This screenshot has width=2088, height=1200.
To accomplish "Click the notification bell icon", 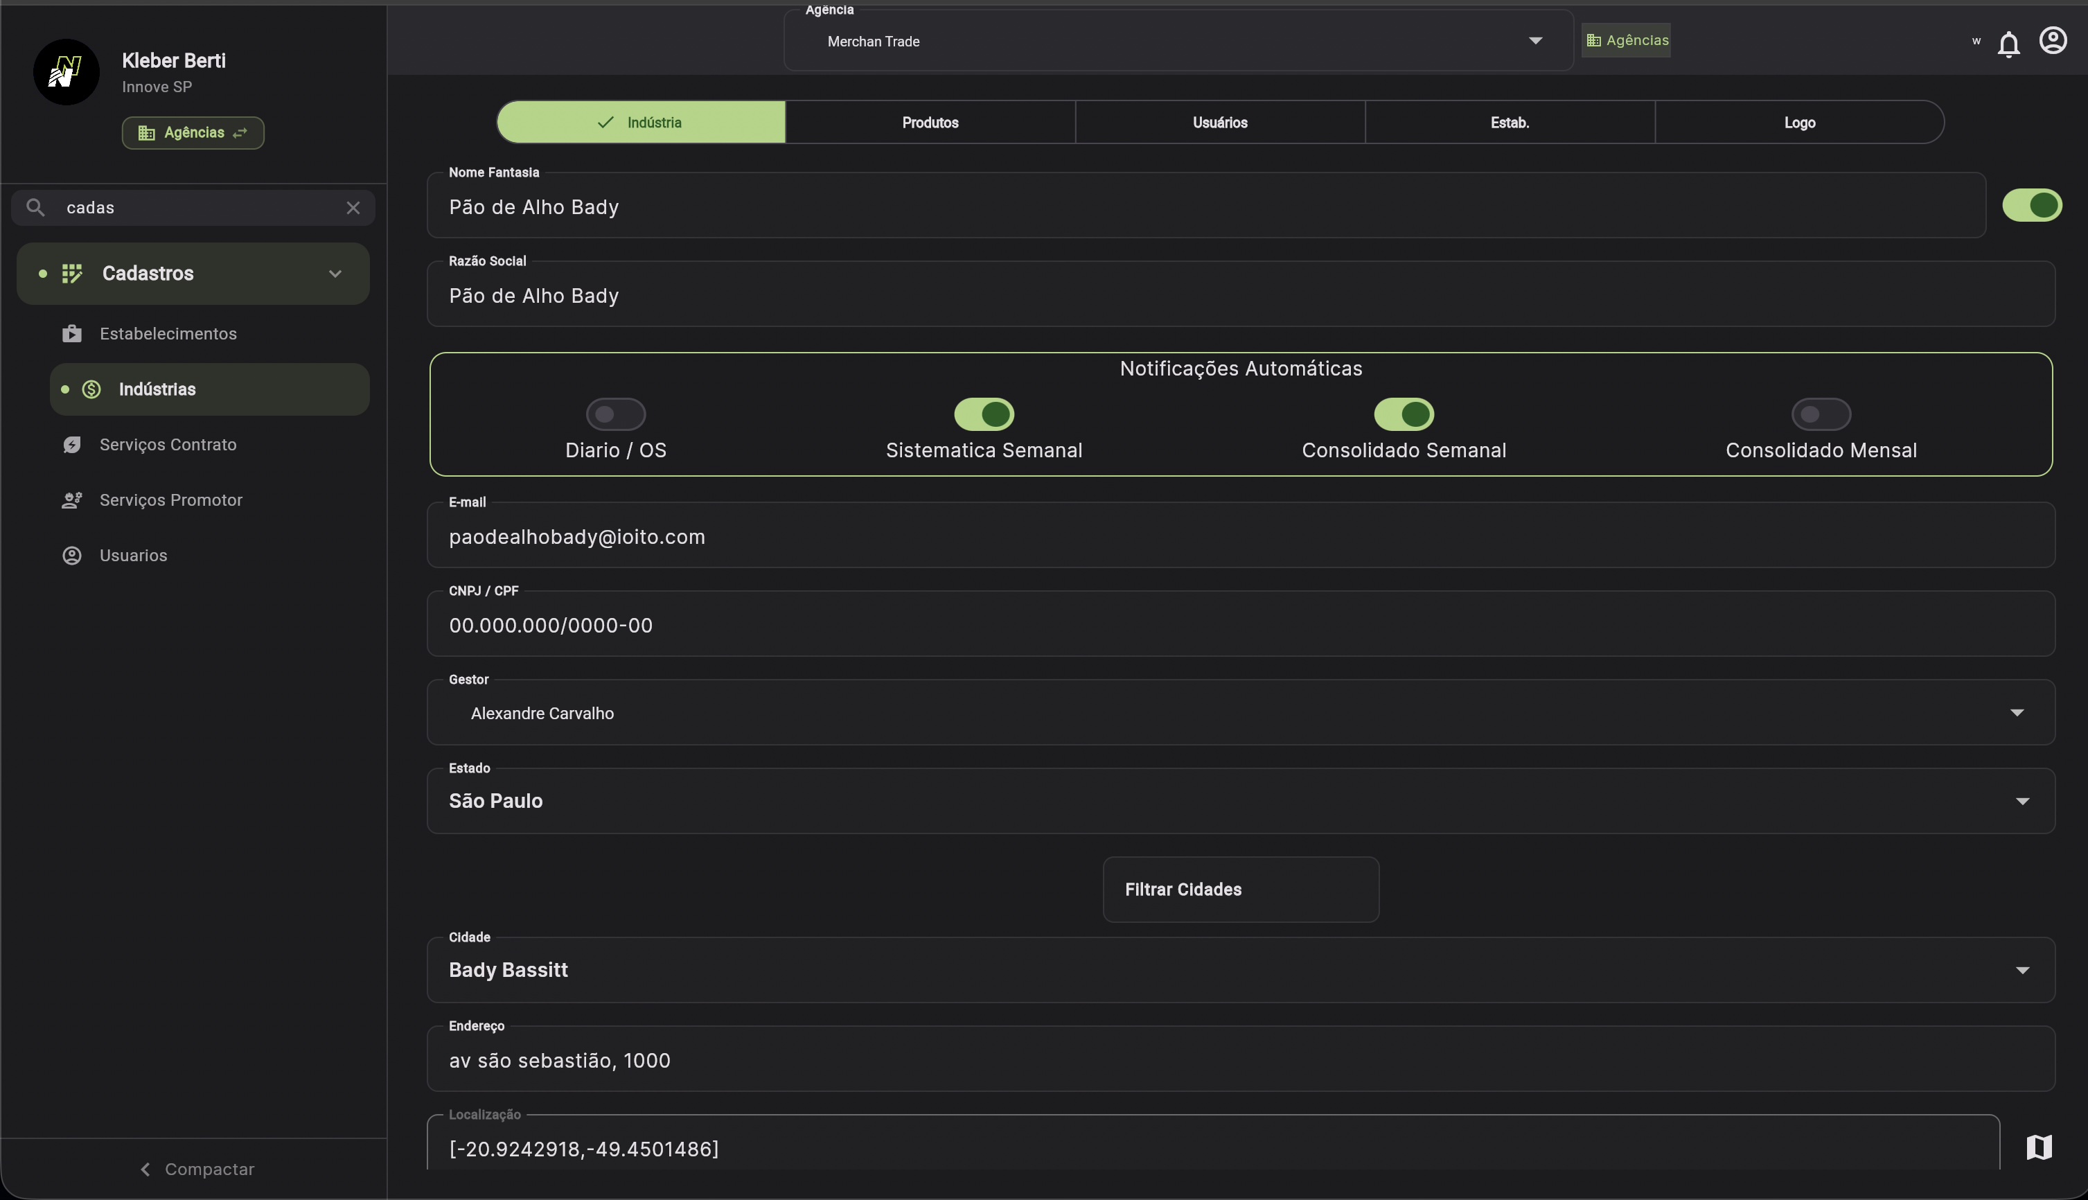I will click(x=2008, y=43).
